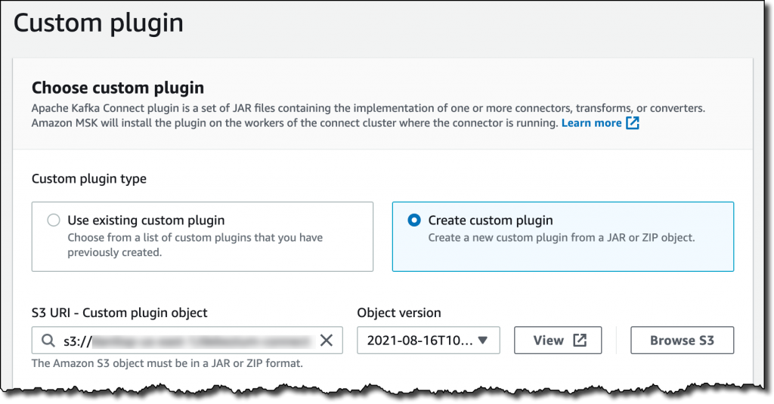
Task: Click the 'S3 URI - Custom plugin object' label
Action: click(119, 313)
